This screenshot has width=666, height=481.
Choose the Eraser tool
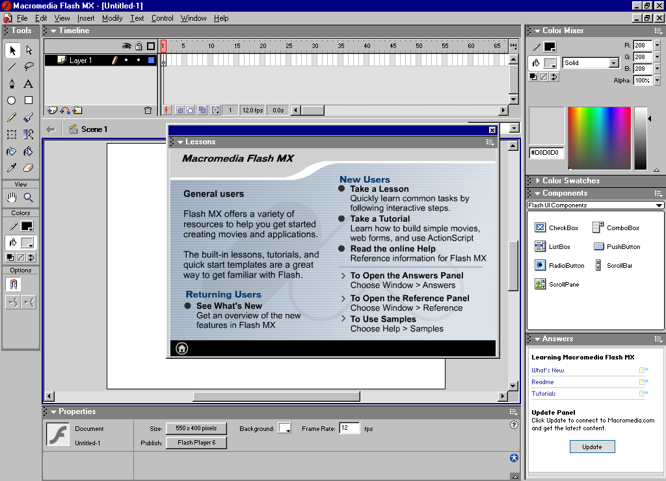(x=29, y=168)
